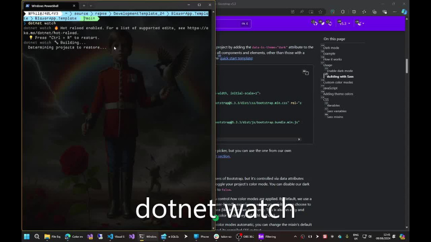Click the browser page vertical scrollbar thumb
Screen dimensions: 431x242
[406, 66]
